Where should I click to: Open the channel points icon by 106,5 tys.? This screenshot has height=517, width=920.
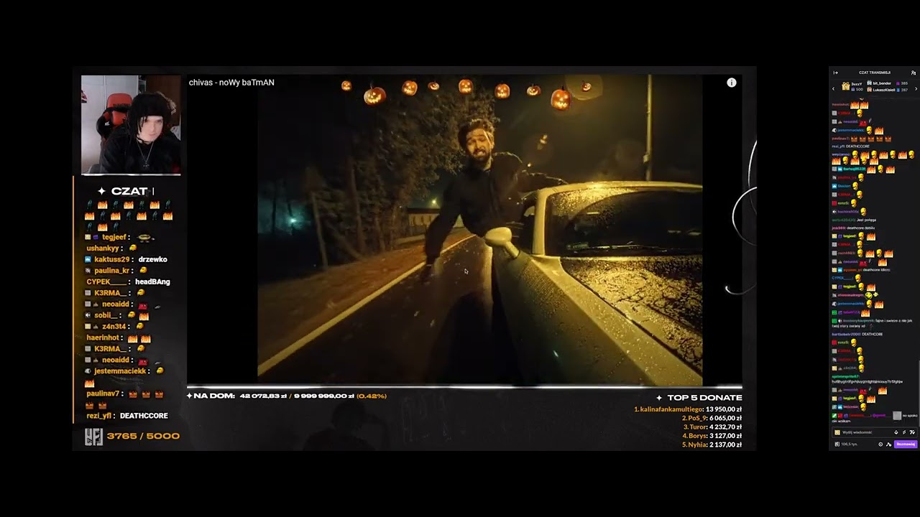(837, 444)
